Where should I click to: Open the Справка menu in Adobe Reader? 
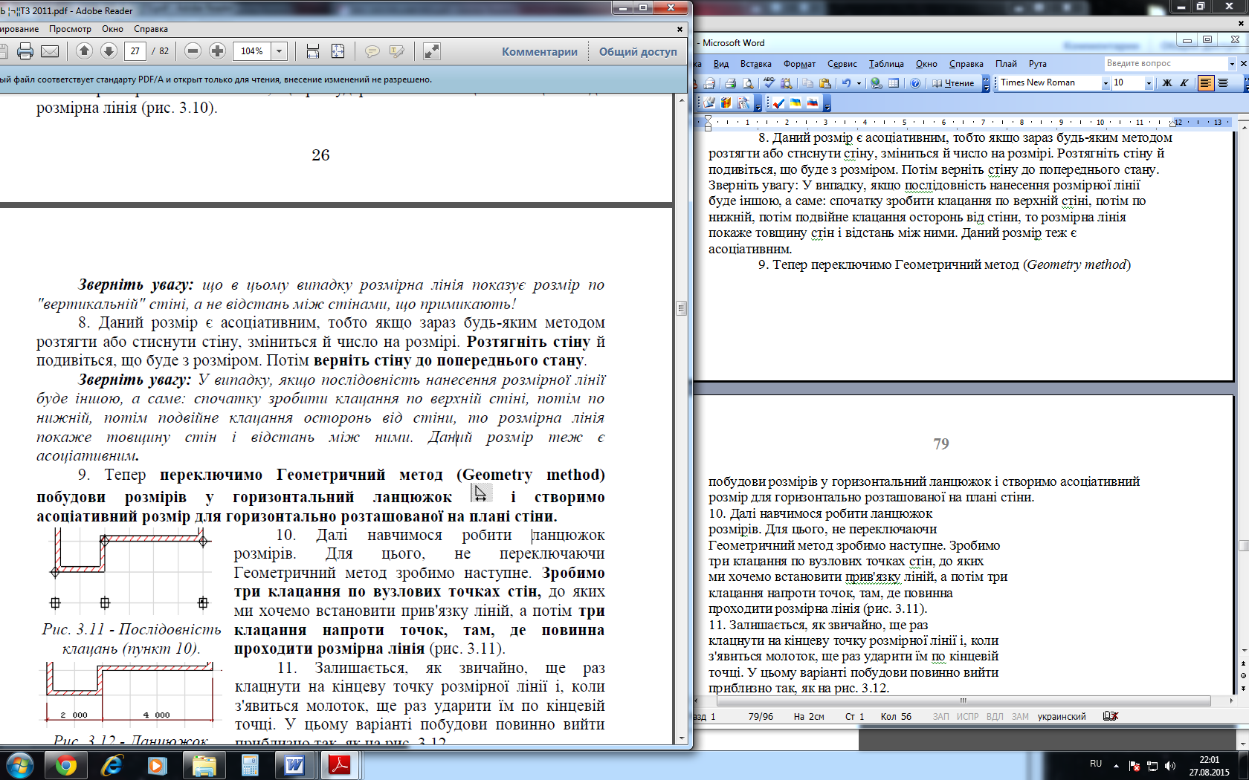[x=151, y=29]
